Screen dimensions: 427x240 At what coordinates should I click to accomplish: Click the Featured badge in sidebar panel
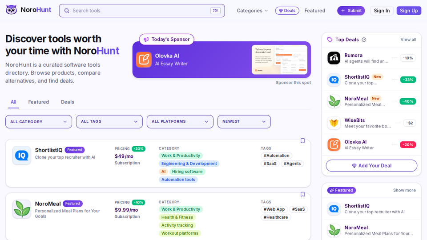pyautogui.click(x=342, y=190)
